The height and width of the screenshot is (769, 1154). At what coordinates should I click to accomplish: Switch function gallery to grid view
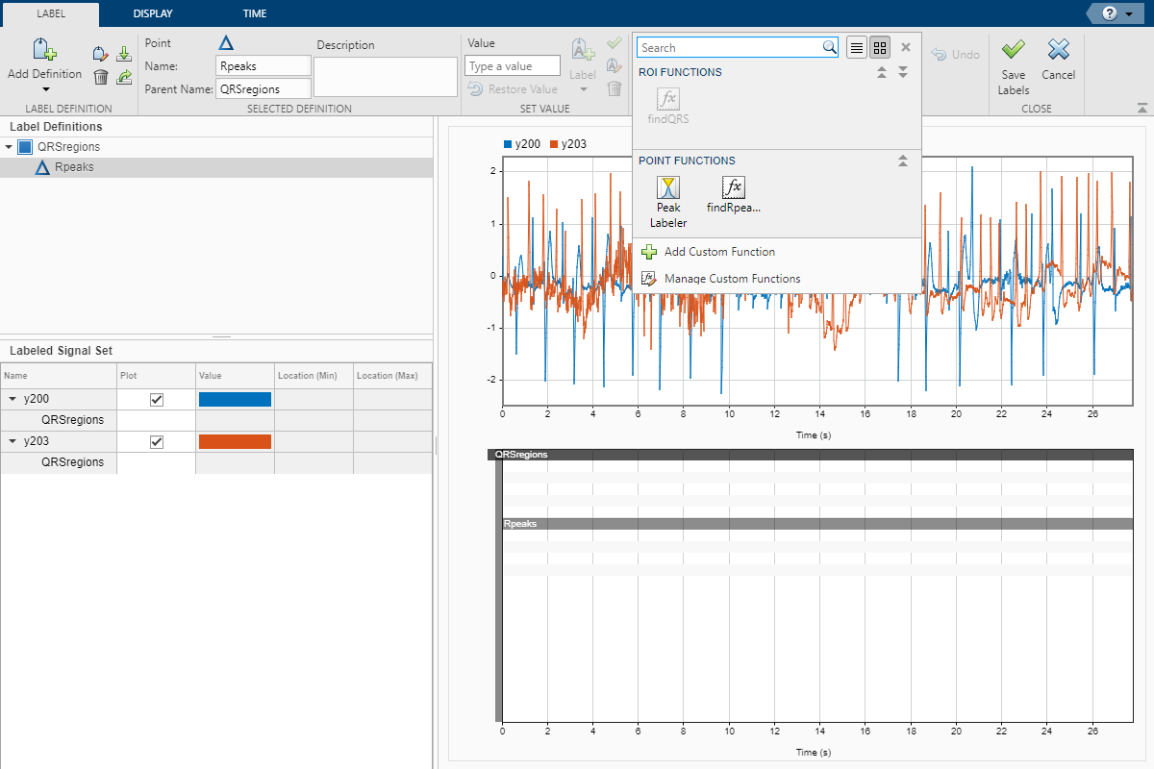coord(879,48)
